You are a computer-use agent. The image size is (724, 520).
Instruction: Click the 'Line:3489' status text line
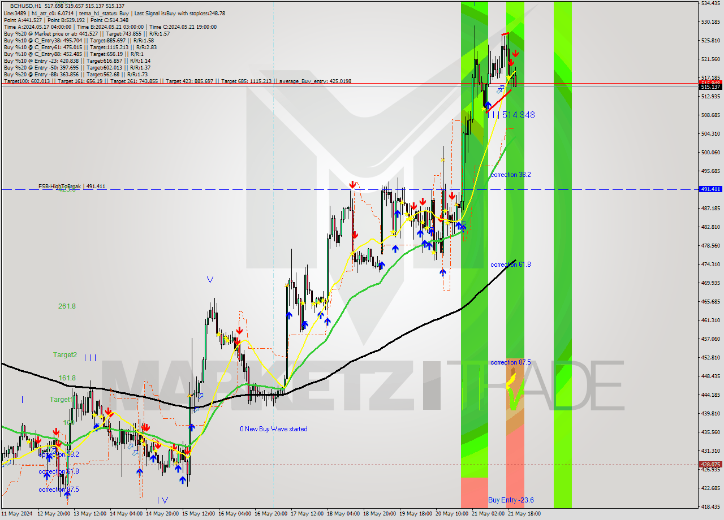(114, 13)
